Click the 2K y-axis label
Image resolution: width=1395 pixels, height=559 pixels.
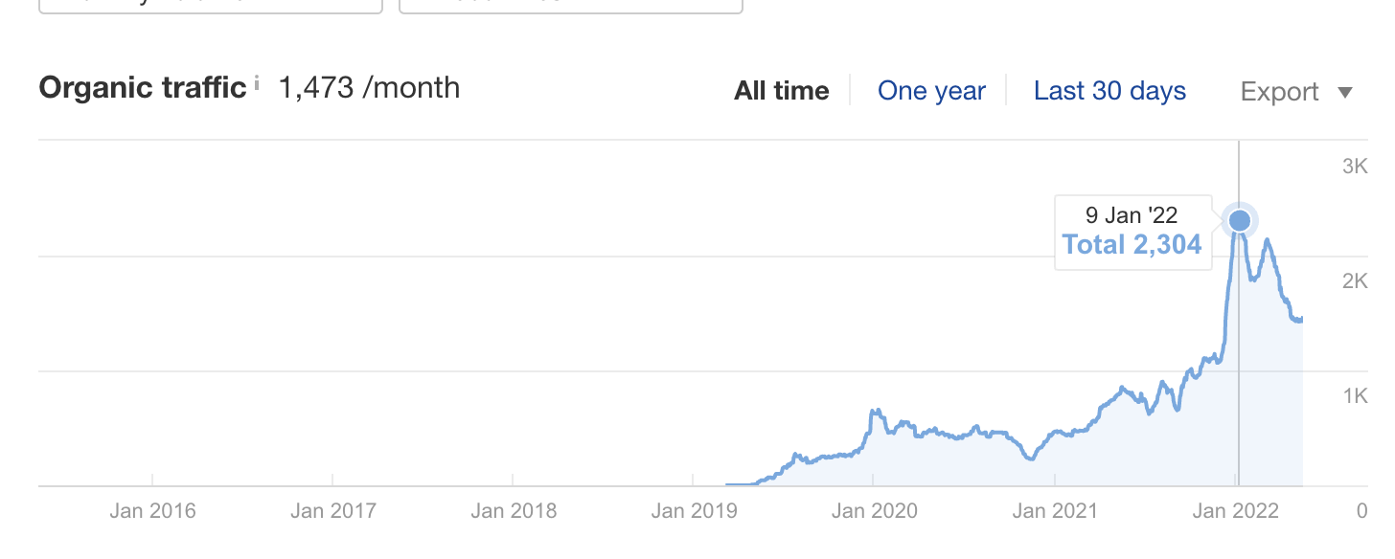1354,281
